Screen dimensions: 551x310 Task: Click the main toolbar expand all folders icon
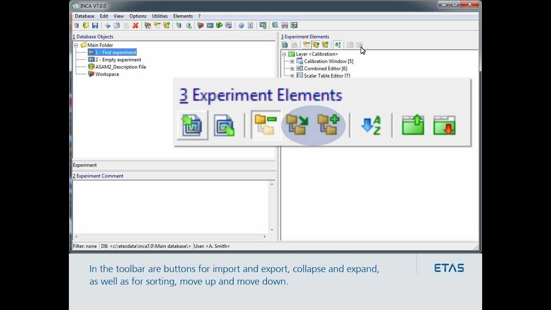tap(167, 25)
